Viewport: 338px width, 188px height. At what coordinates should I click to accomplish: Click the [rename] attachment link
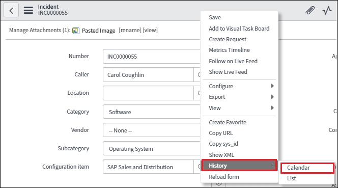tap(130, 30)
